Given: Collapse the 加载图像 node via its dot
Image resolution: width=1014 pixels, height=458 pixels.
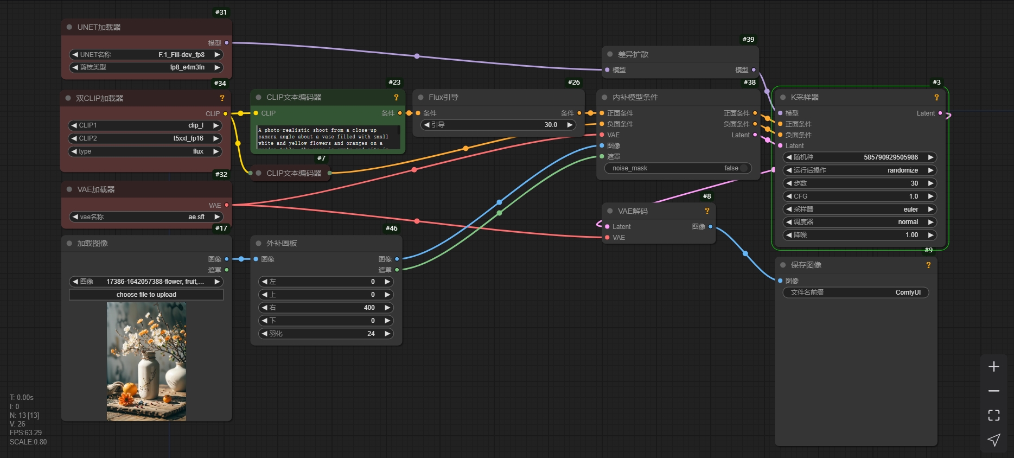Looking at the screenshot, I should tap(69, 243).
